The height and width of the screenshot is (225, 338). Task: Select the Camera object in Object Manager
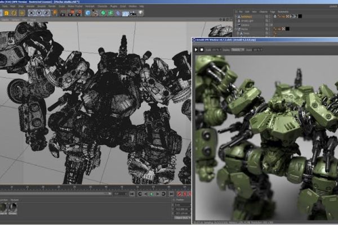(x=245, y=25)
